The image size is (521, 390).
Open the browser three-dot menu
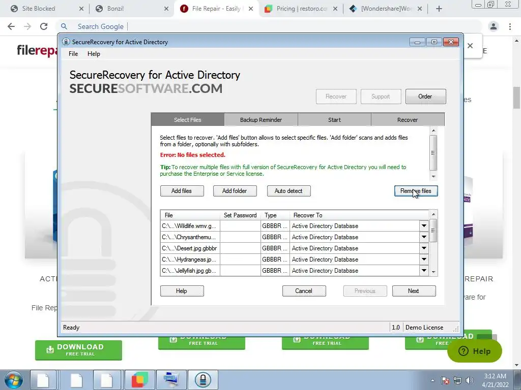click(x=510, y=26)
